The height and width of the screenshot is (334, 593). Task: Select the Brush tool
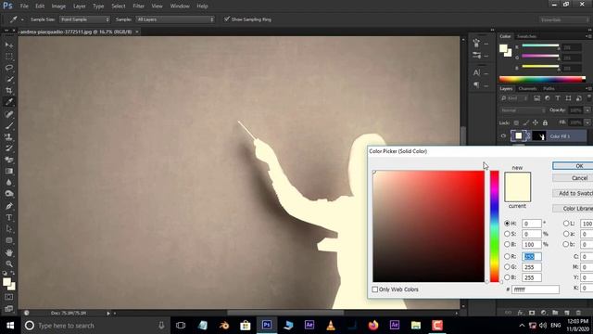9,125
